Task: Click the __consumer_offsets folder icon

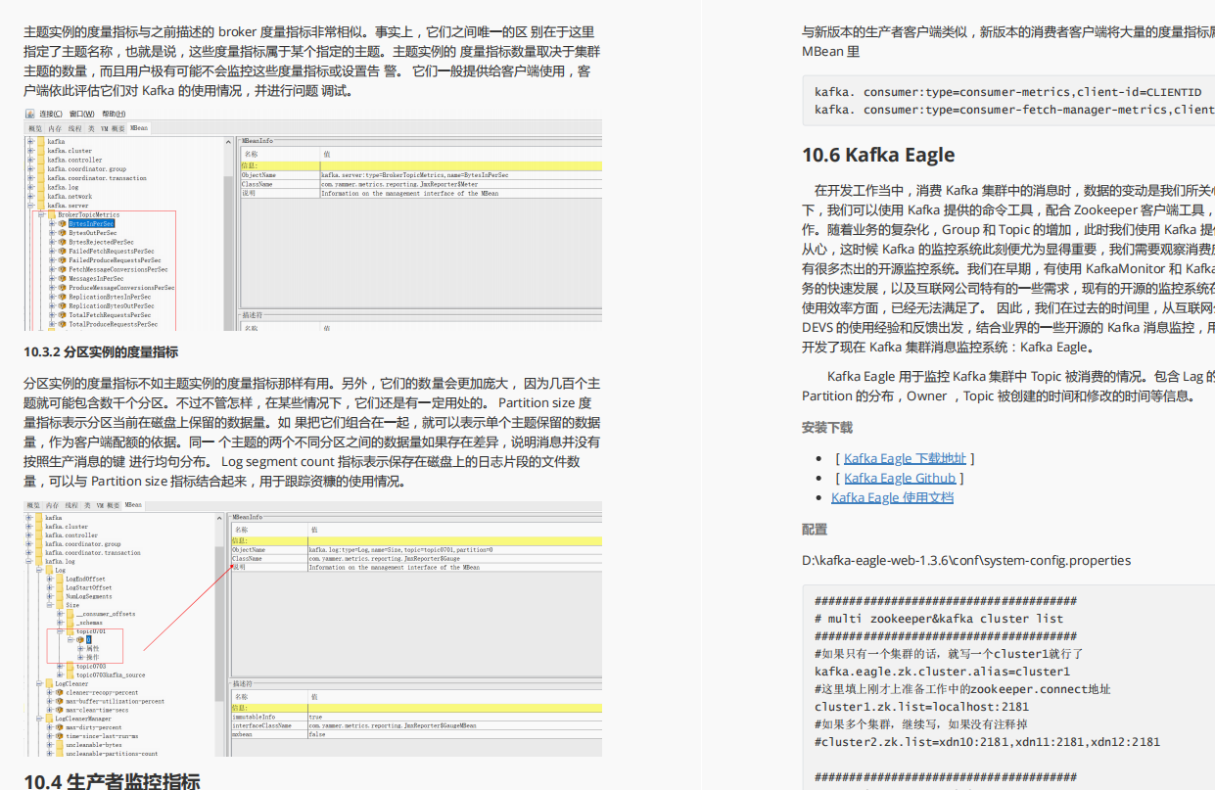Action: tap(70, 614)
